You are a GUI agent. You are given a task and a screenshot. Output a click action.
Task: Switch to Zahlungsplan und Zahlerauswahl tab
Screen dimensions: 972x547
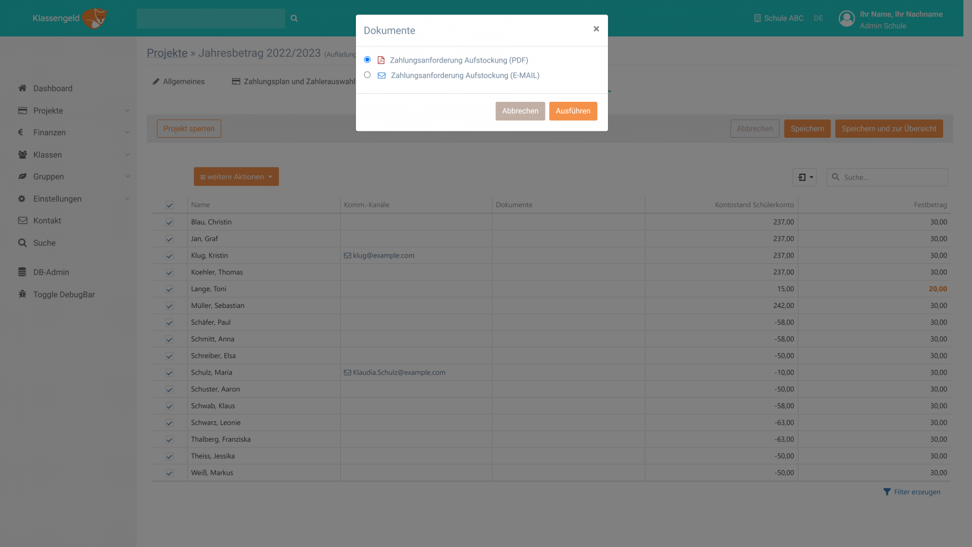(293, 82)
